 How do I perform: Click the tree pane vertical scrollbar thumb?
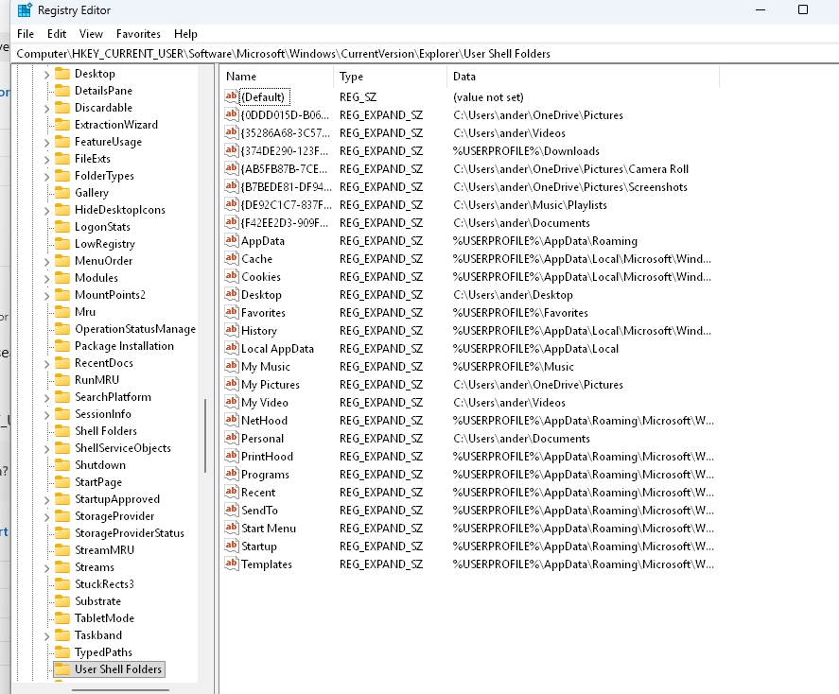coord(205,436)
